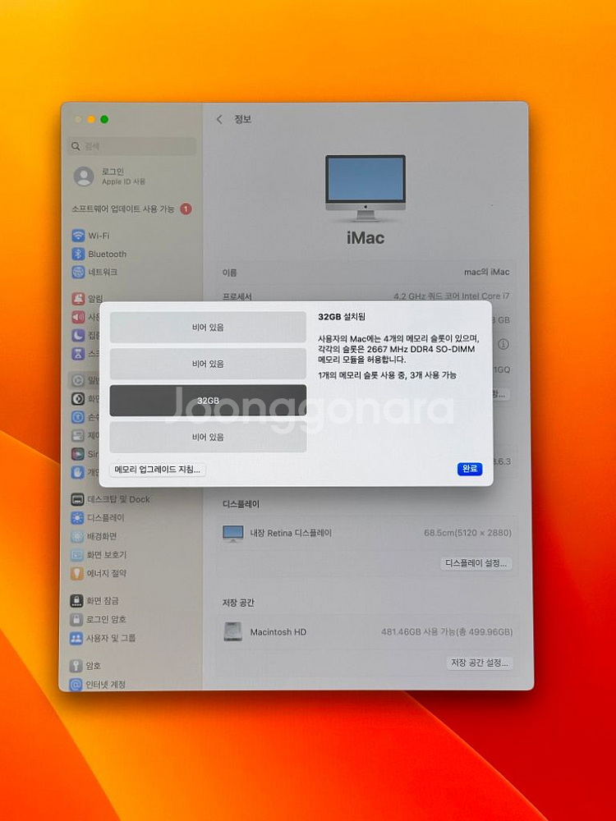Viewport: 616px width, 821px height.
Task: Click '4.2 GHz 쿼드 코어 Intel Core i7' text
Action: click(x=452, y=296)
